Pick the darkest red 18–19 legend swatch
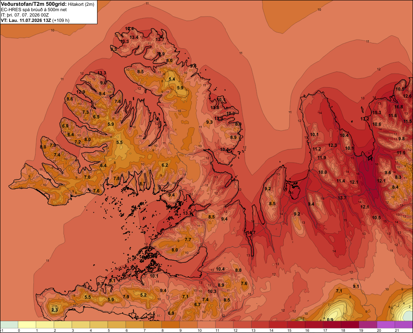 click(x=350, y=324)
